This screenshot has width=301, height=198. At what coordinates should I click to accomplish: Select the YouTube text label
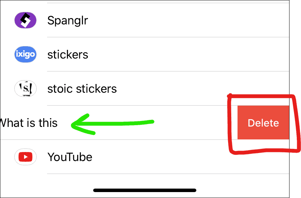click(x=70, y=157)
